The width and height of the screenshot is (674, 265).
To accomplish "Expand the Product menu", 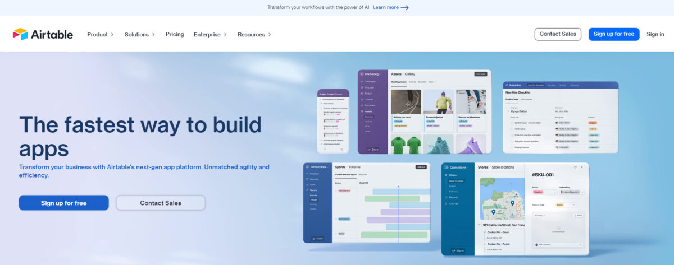I will pos(101,34).
